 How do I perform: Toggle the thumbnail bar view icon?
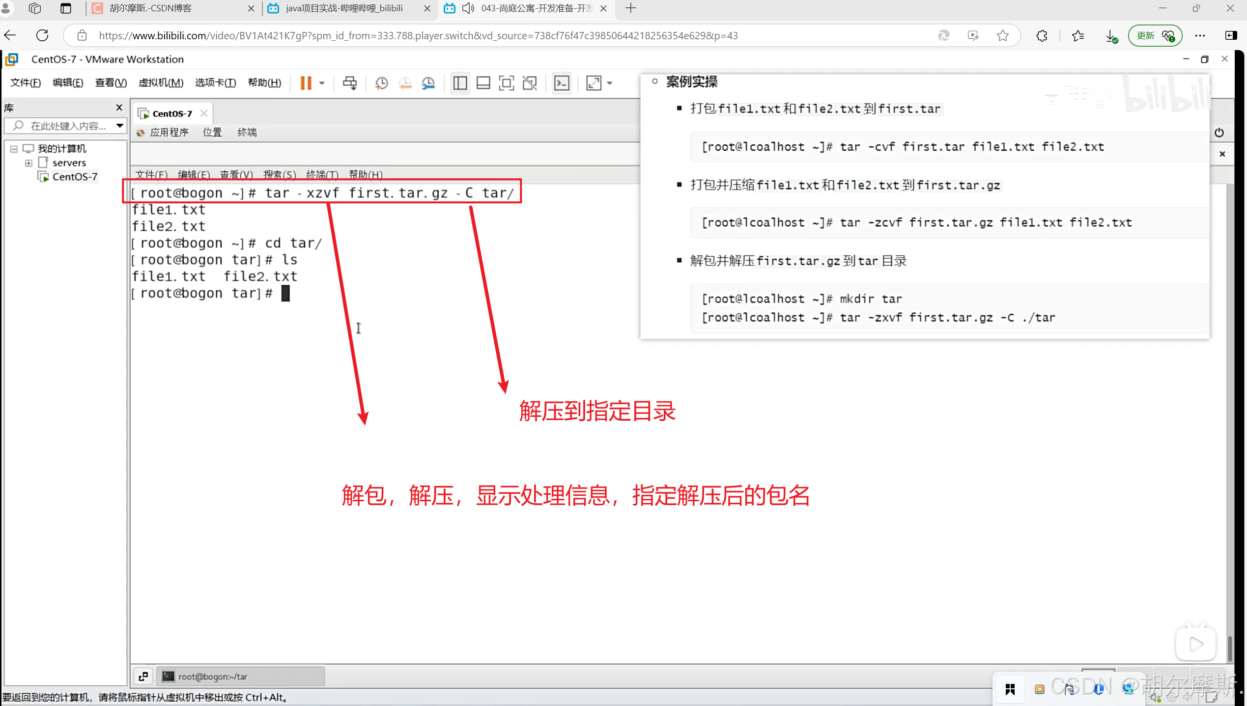(x=483, y=83)
